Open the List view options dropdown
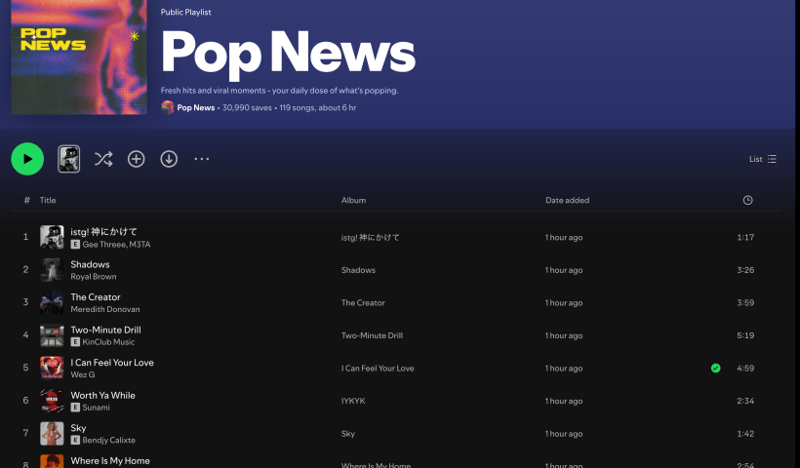This screenshot has height=468, width=800. click(x=763, y=159)
